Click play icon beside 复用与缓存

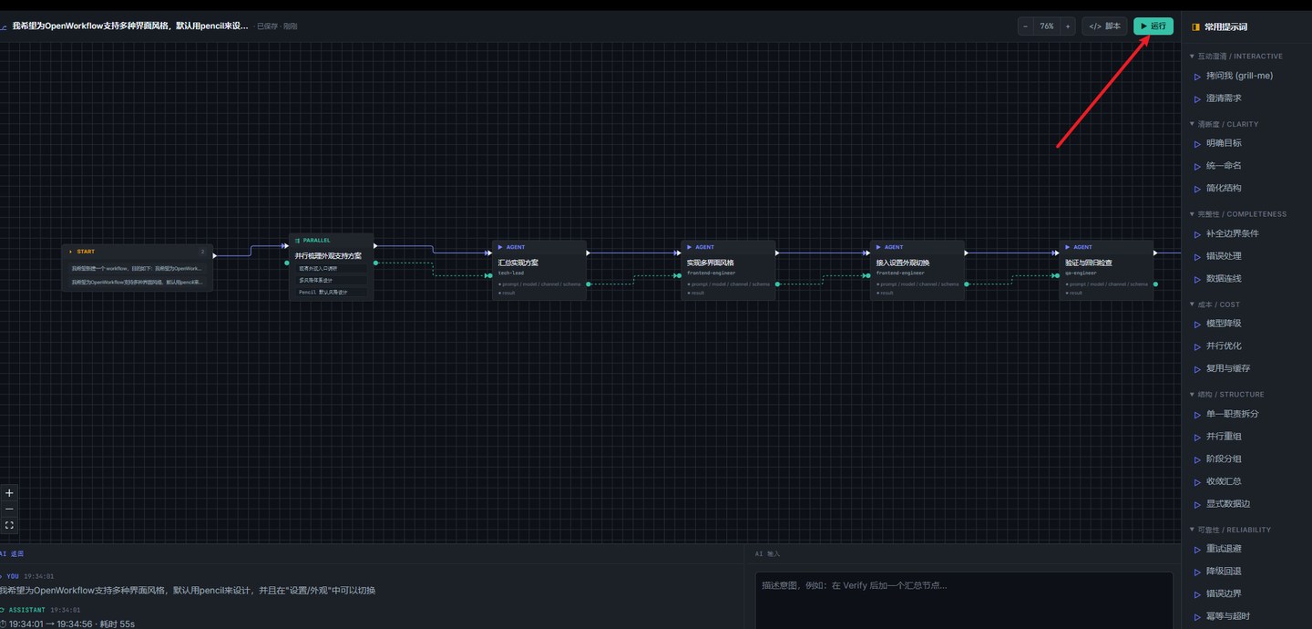[x=1198, y=369]
